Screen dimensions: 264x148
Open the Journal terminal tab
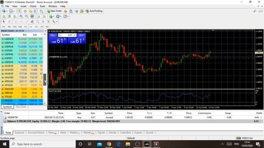[x=149, y=132]
